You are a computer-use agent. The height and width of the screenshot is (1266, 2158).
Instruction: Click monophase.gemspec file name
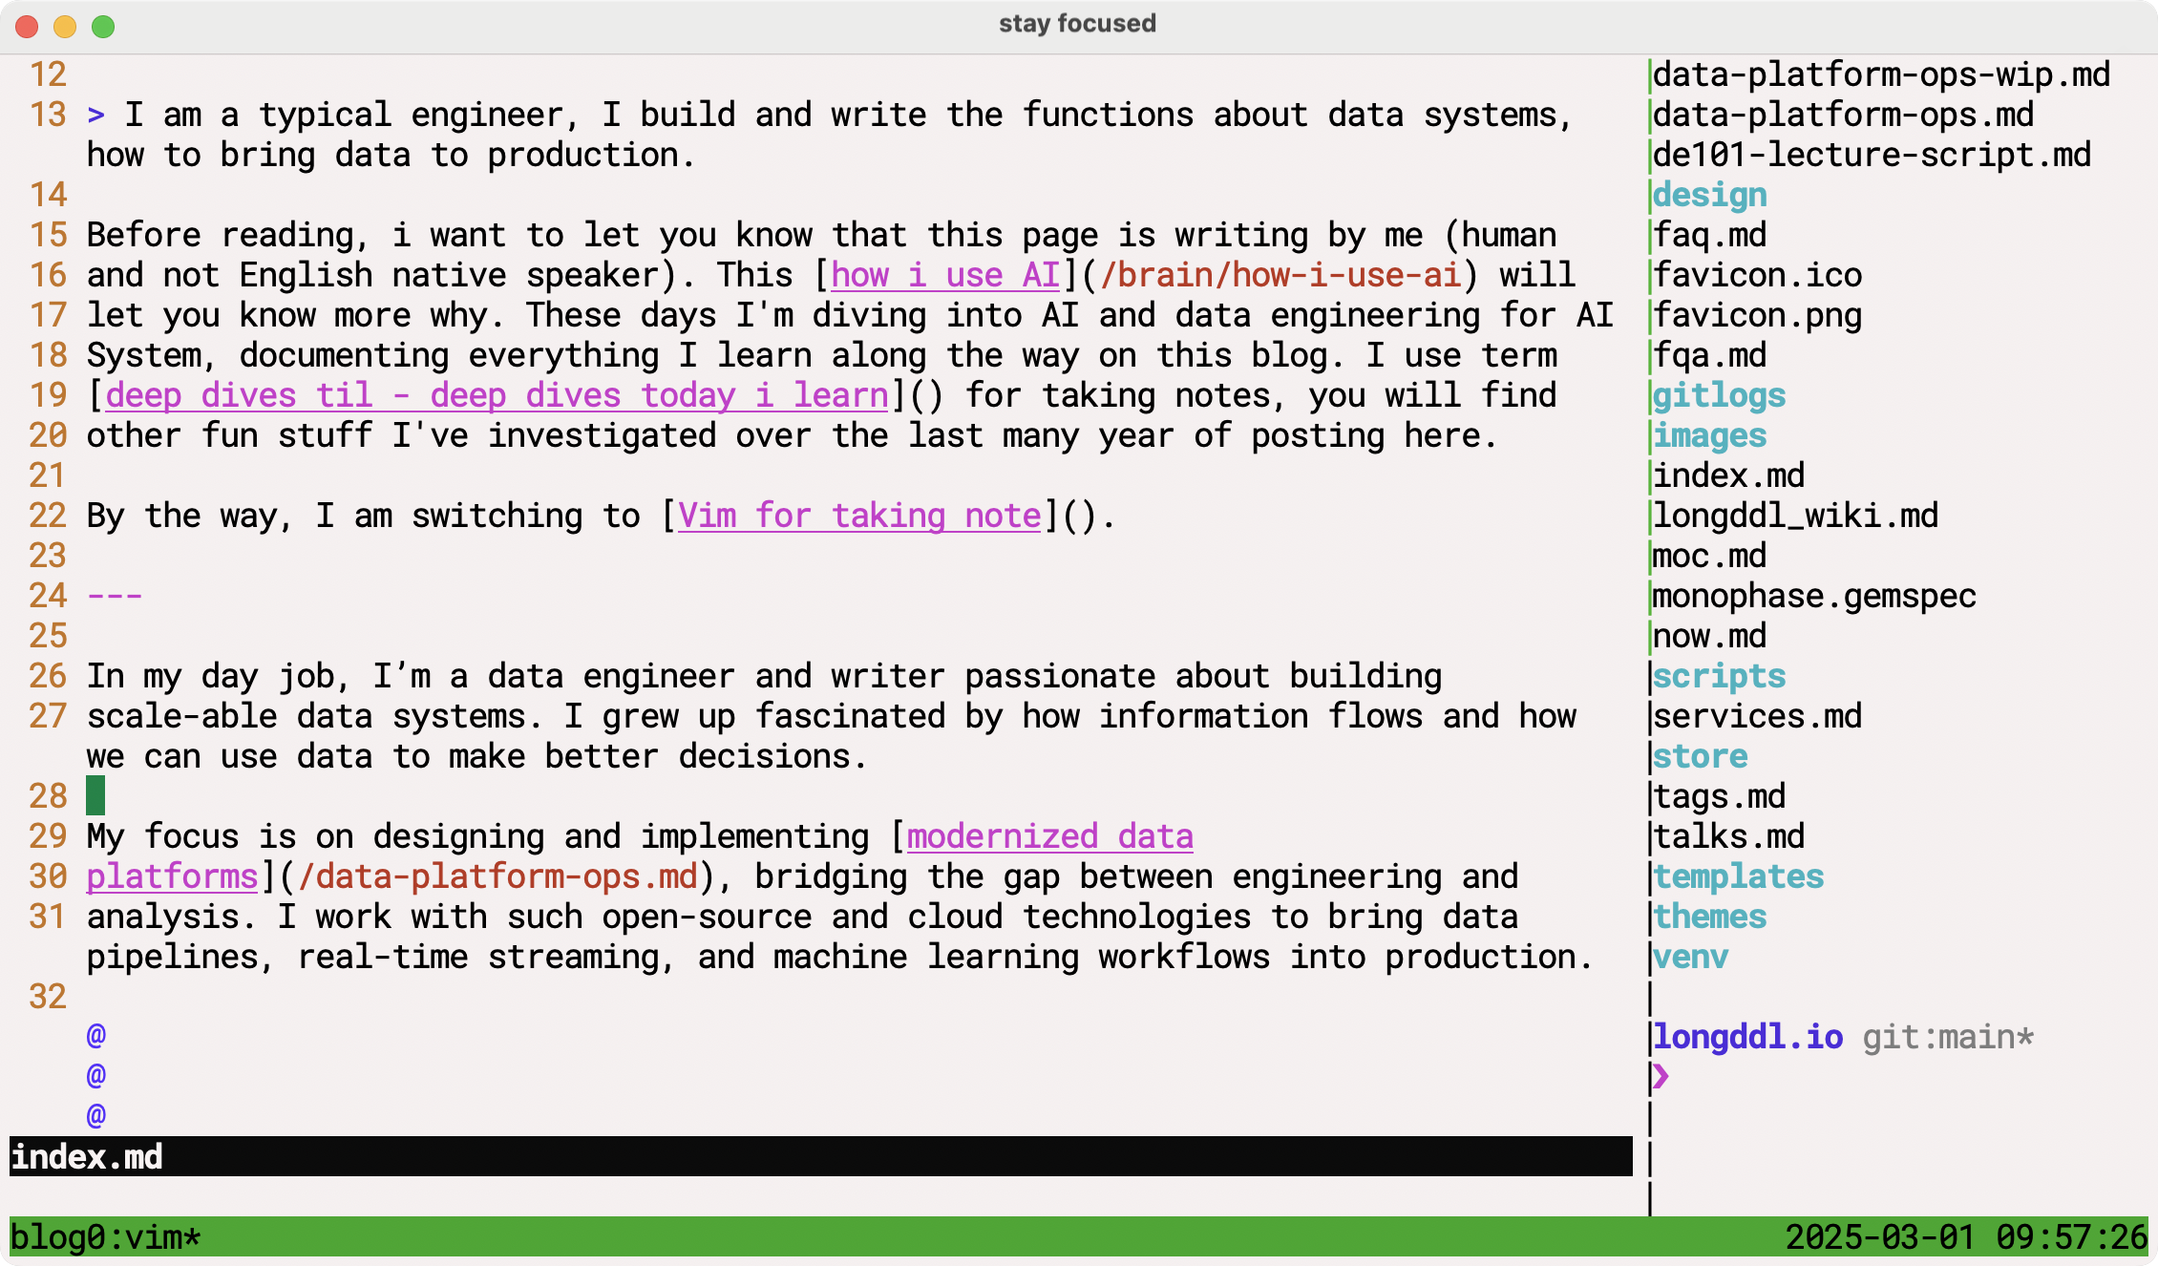pyautogui.click(x=1814, y=596)
